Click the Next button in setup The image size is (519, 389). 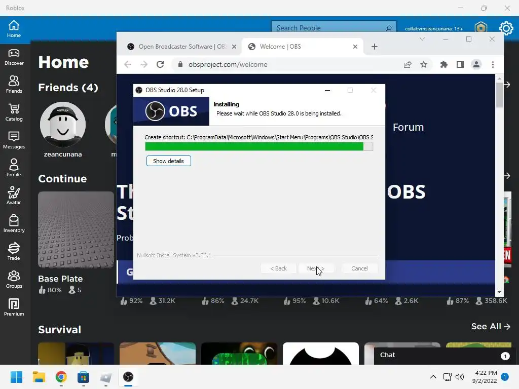coord(316,268)
